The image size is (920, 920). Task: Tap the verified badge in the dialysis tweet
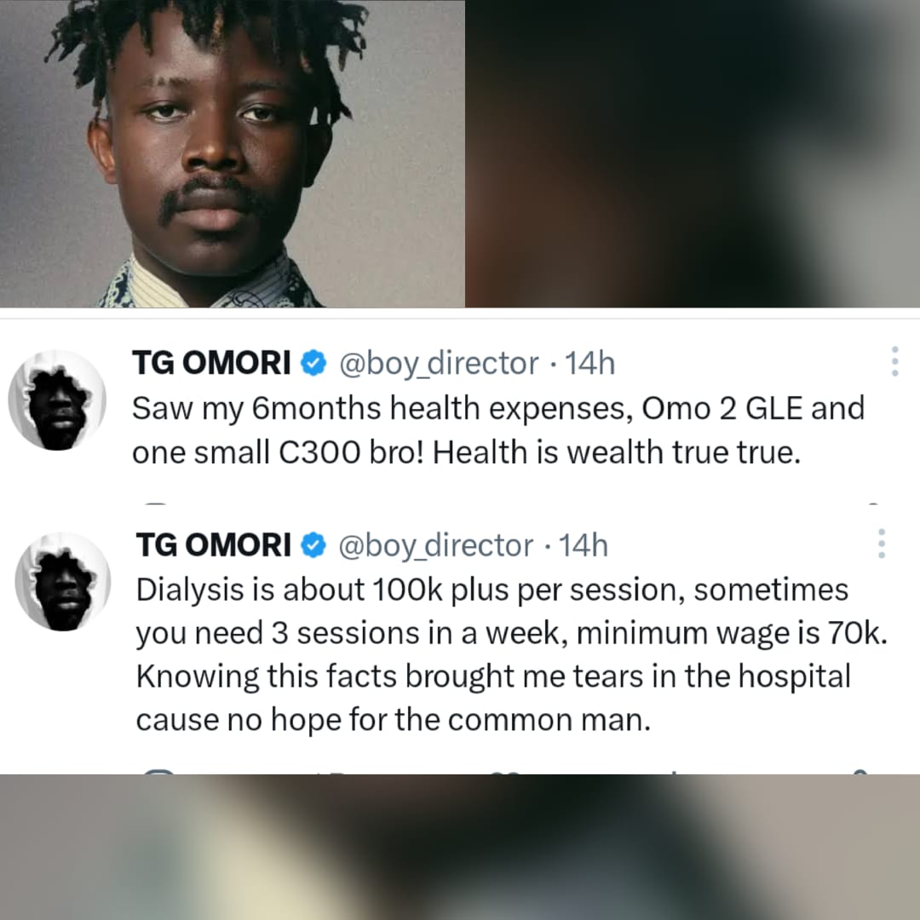click(313, 545)
